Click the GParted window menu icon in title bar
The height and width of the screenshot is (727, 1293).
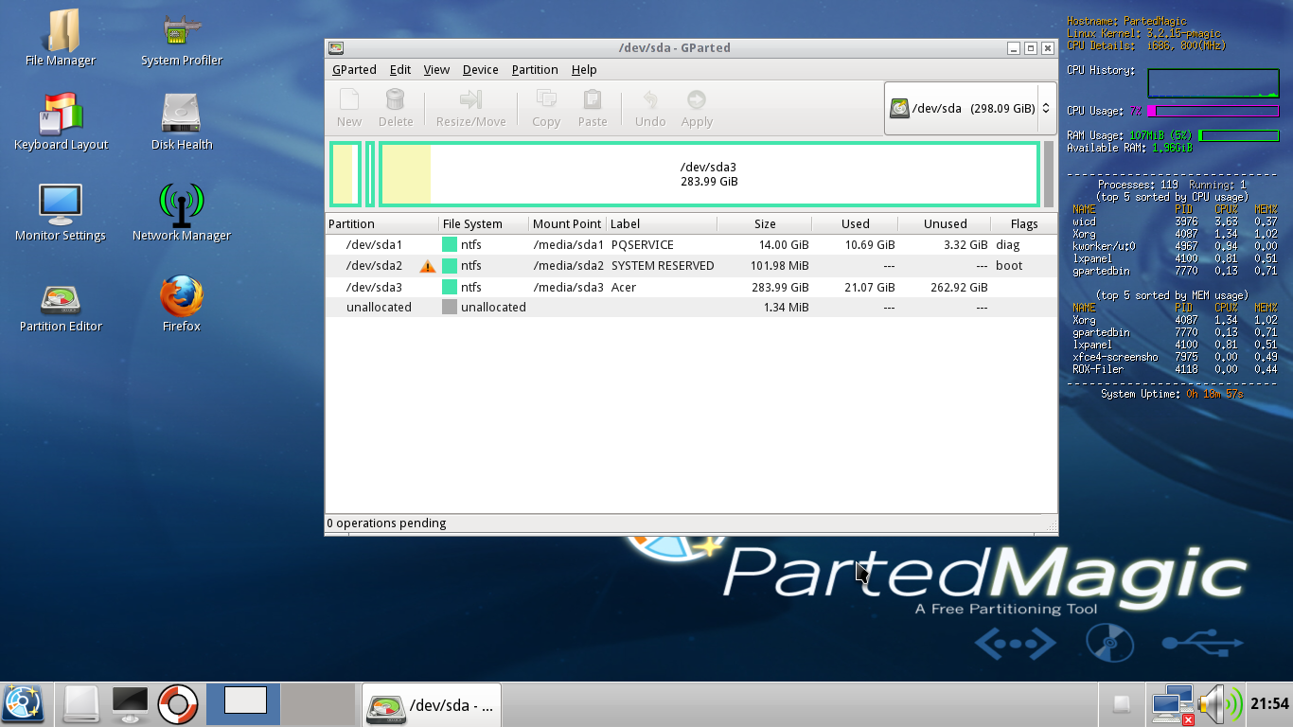click(x=336, y=48)
